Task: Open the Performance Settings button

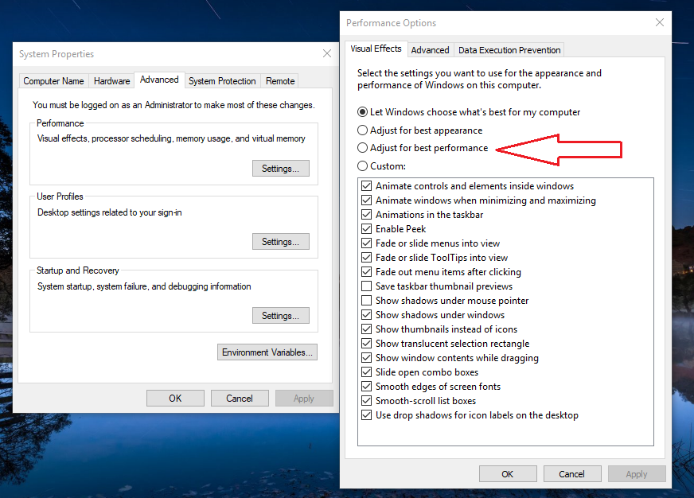Action: tap(280, 169)
